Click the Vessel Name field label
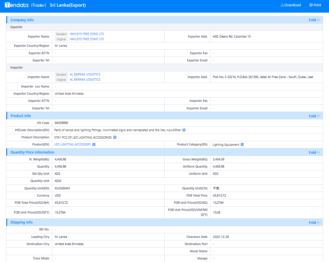 [x=198, y=251]
